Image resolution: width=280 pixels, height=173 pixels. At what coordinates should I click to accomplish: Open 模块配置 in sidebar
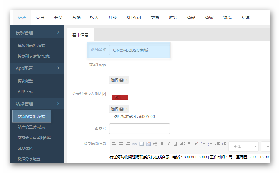point(25,81)
